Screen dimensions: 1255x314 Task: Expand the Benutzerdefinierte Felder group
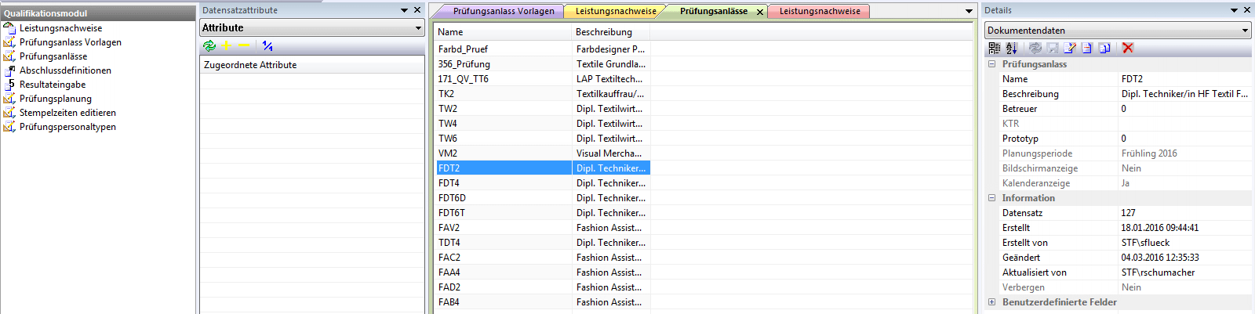pos(991,302)
